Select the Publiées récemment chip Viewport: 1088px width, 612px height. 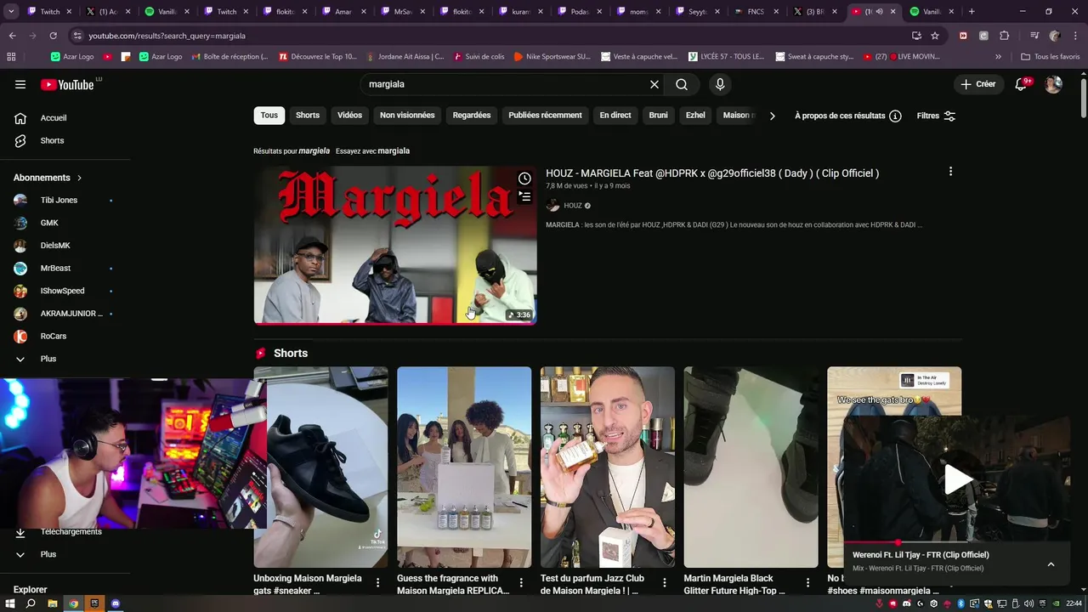[545, 116]
